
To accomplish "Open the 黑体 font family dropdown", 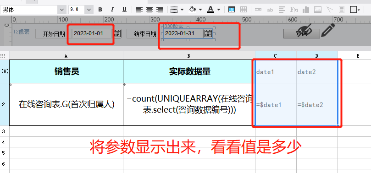I will coord(62,10).
